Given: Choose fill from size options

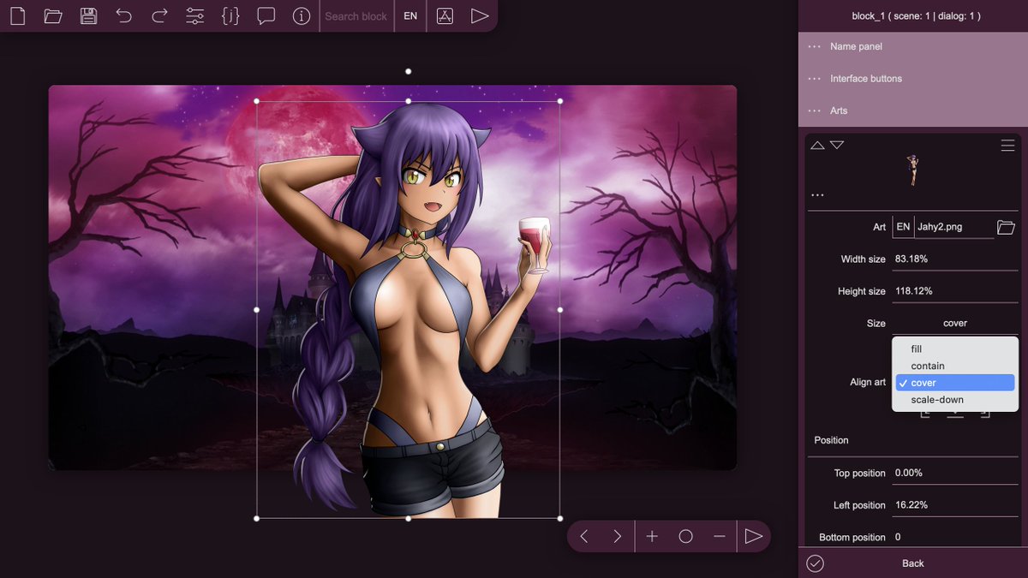Looking at the screenshot, I should pyautogui.click(x=955, y=349).
